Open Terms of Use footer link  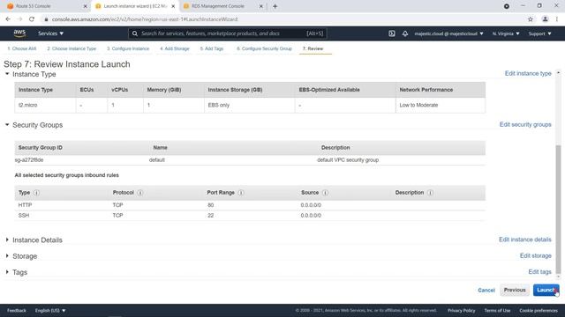[497, 310]
